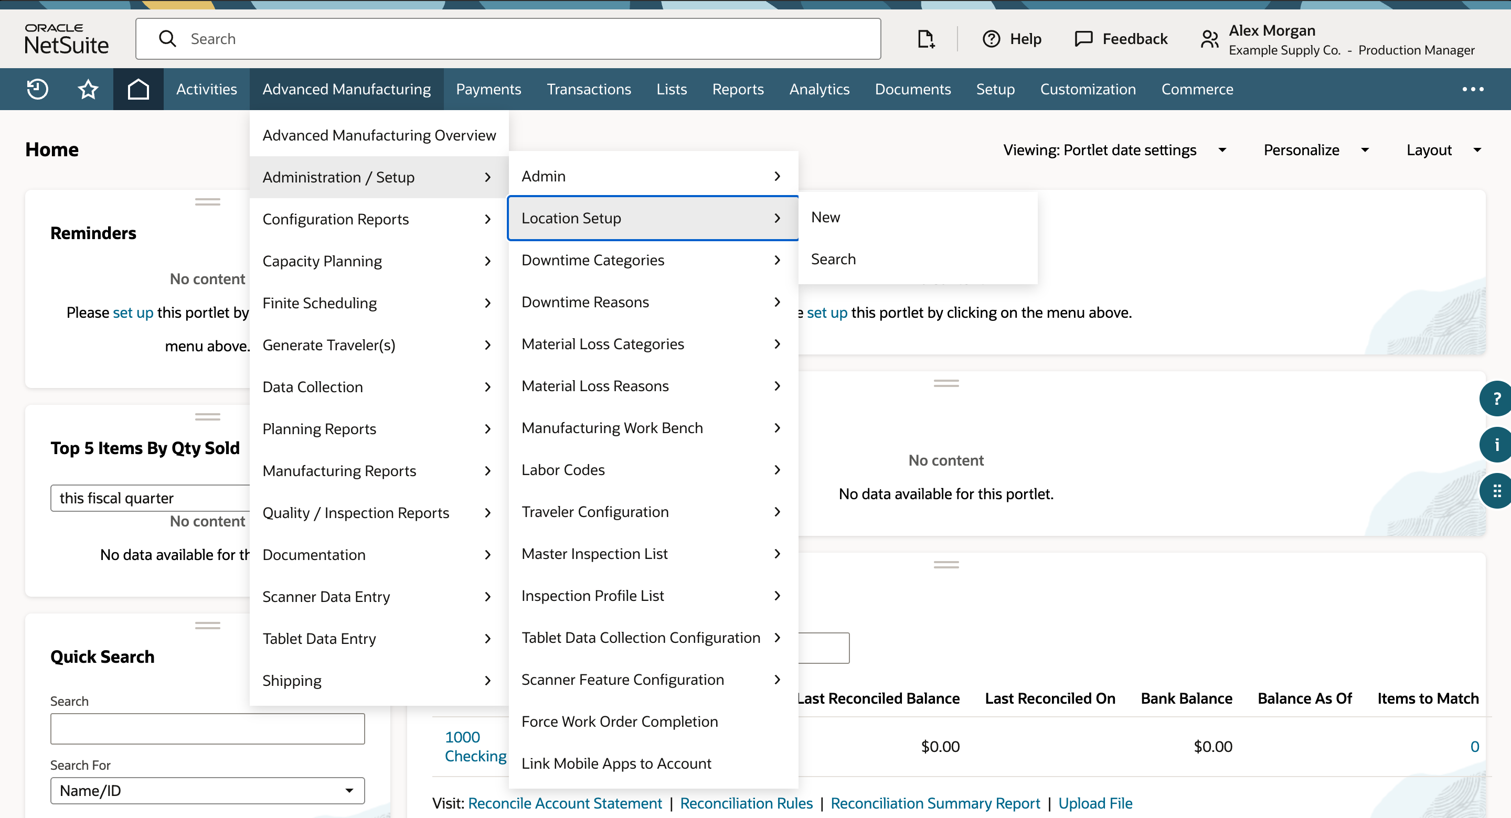Open the Upload File link
Screen dimensions: 1511x818
[x=1095, y=803]
